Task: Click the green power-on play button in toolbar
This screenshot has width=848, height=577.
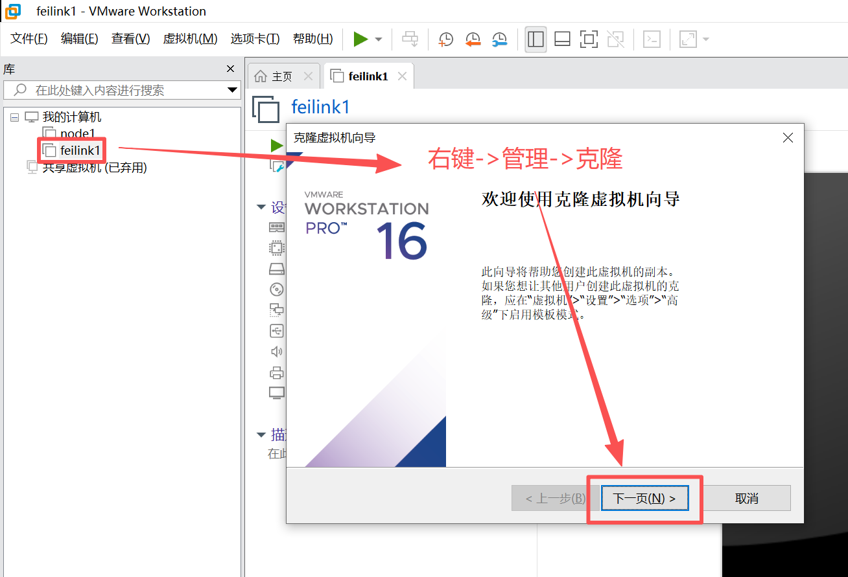Action: pyautogui.click(x=360, y=39)
